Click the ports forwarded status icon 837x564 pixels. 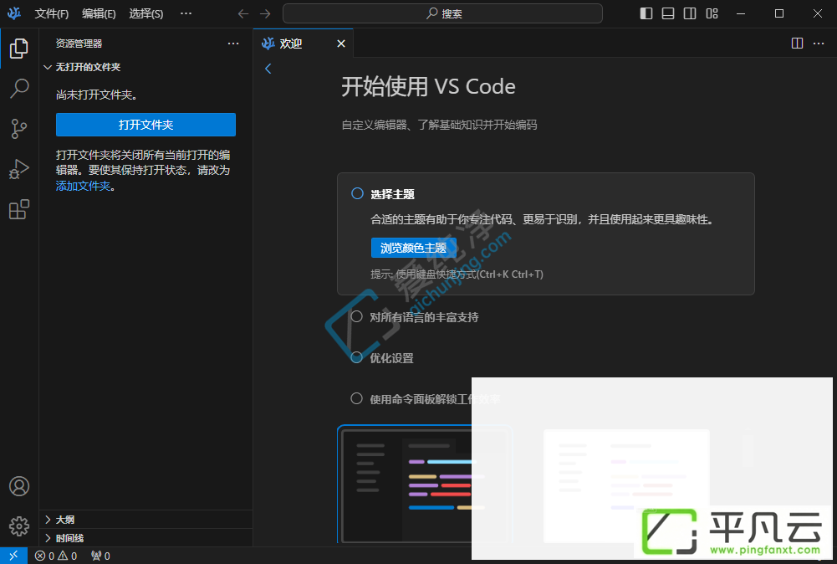pyautogui.click(x=100, y=556)
